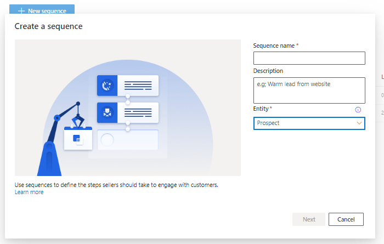Click the plus icon beside New sequence
Image resolution: width=384 pixels, height=244 pixels.
21,11
